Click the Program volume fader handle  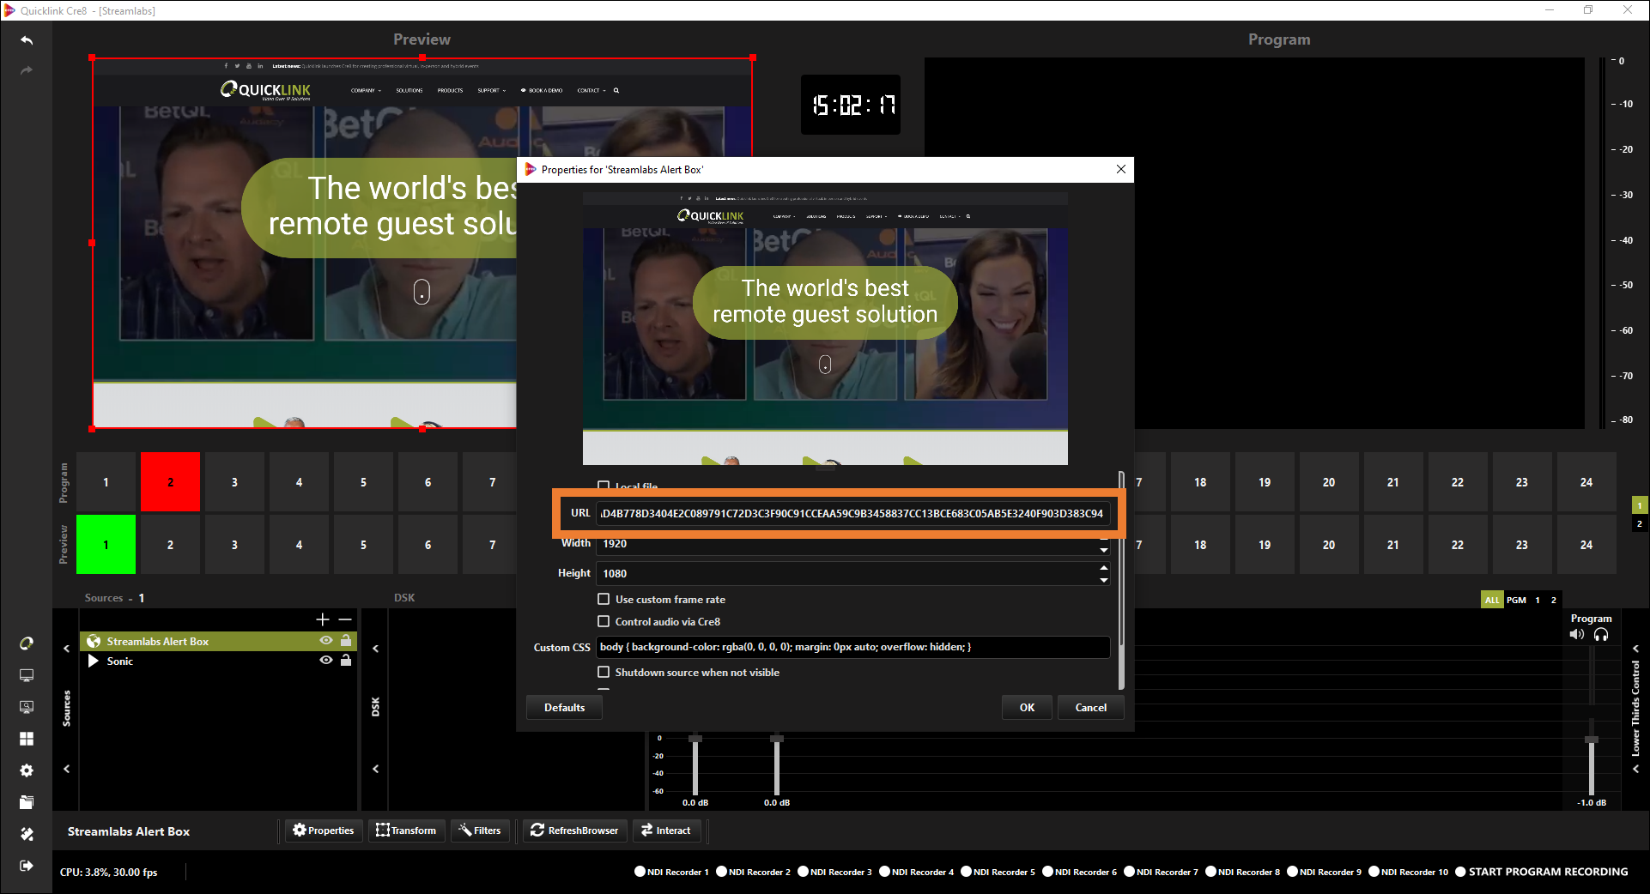click(1592, 740)
